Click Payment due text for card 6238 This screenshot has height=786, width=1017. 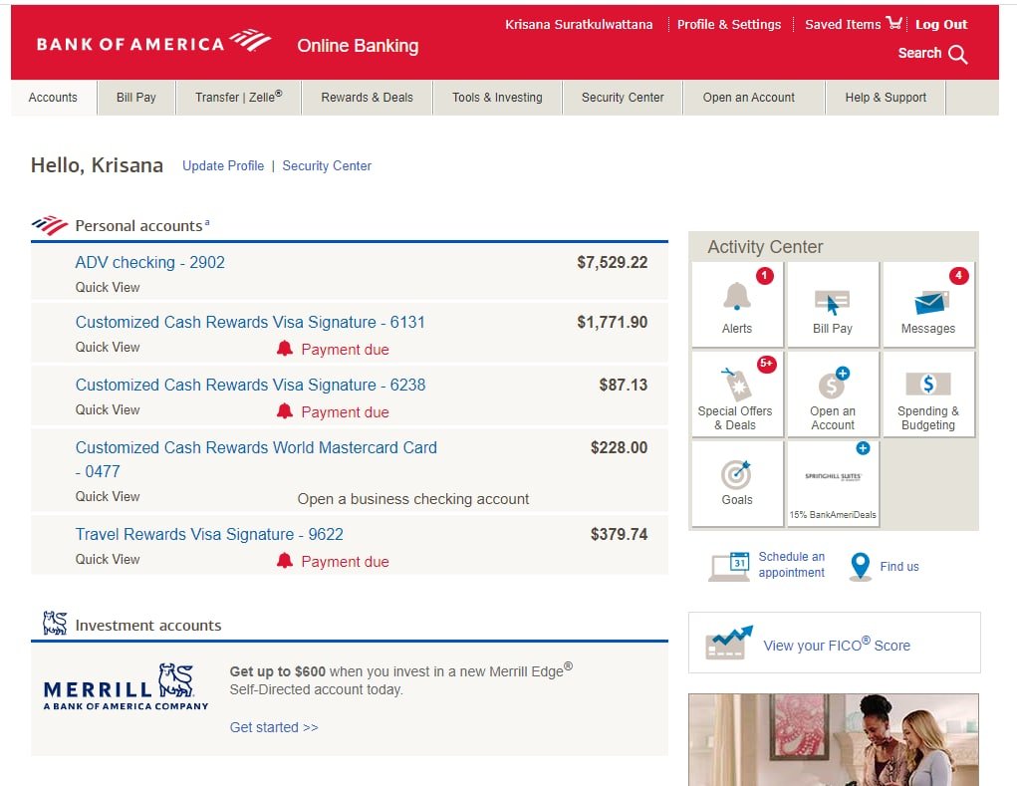345,412
